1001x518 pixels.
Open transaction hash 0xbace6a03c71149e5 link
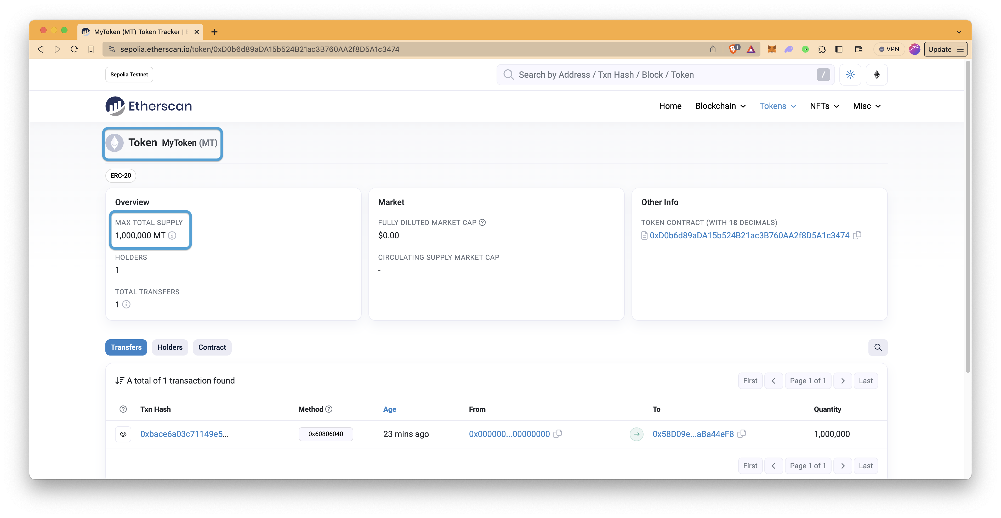pos(184,434)
